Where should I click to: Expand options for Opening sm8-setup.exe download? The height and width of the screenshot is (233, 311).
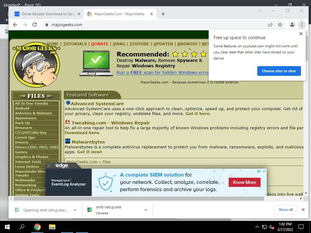(75, 210)
